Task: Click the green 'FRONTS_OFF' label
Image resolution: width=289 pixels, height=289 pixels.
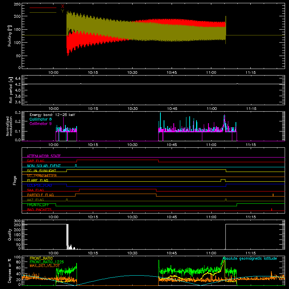Action: 38,205
